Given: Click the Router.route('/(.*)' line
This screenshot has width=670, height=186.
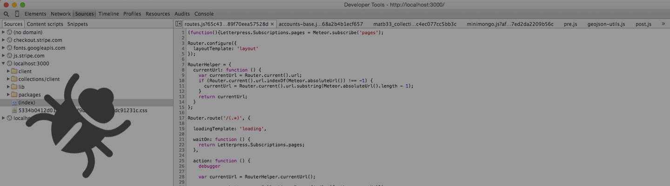Looking at the screenshot, I should coord(219,118).
